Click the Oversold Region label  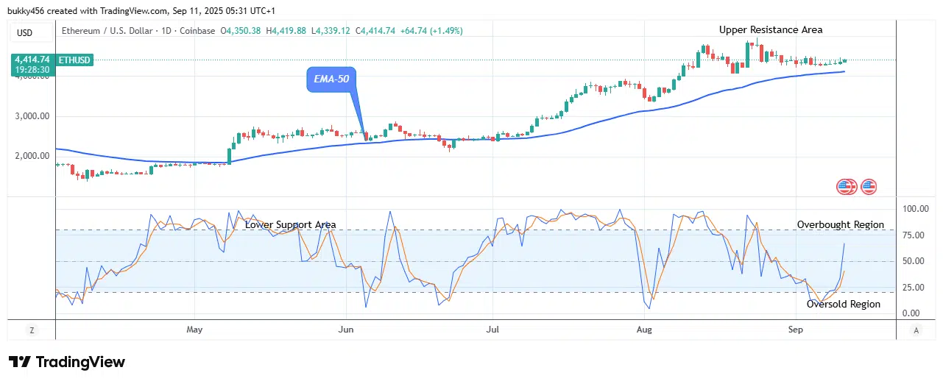pyautogui.click(x=844, y=304)
